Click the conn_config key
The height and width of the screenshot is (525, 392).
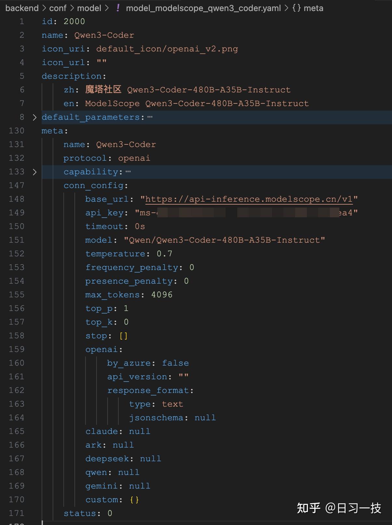[94, 185]
